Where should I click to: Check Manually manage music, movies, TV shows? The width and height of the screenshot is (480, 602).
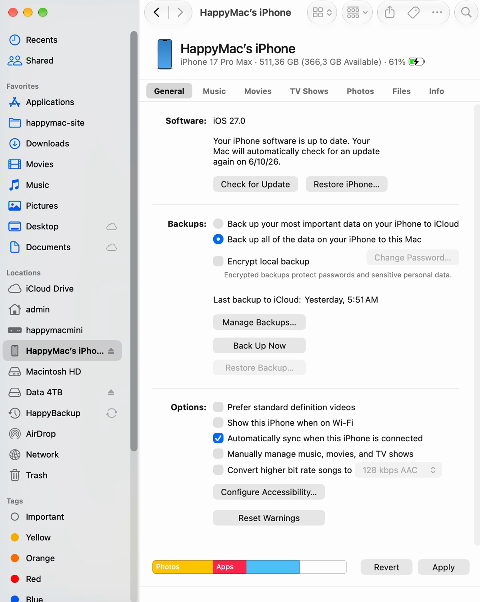point(218,454)
